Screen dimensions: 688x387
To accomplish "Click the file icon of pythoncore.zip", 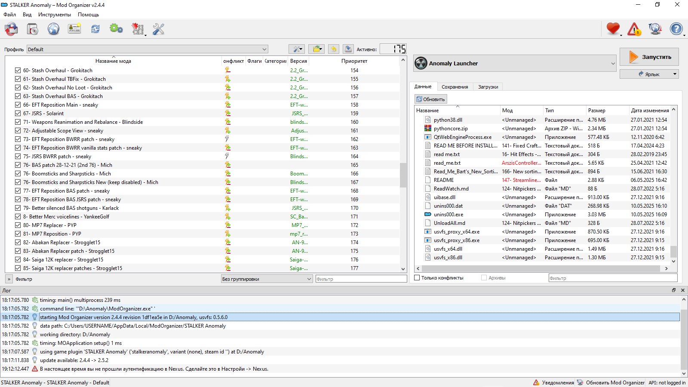I will coord(427,128).
